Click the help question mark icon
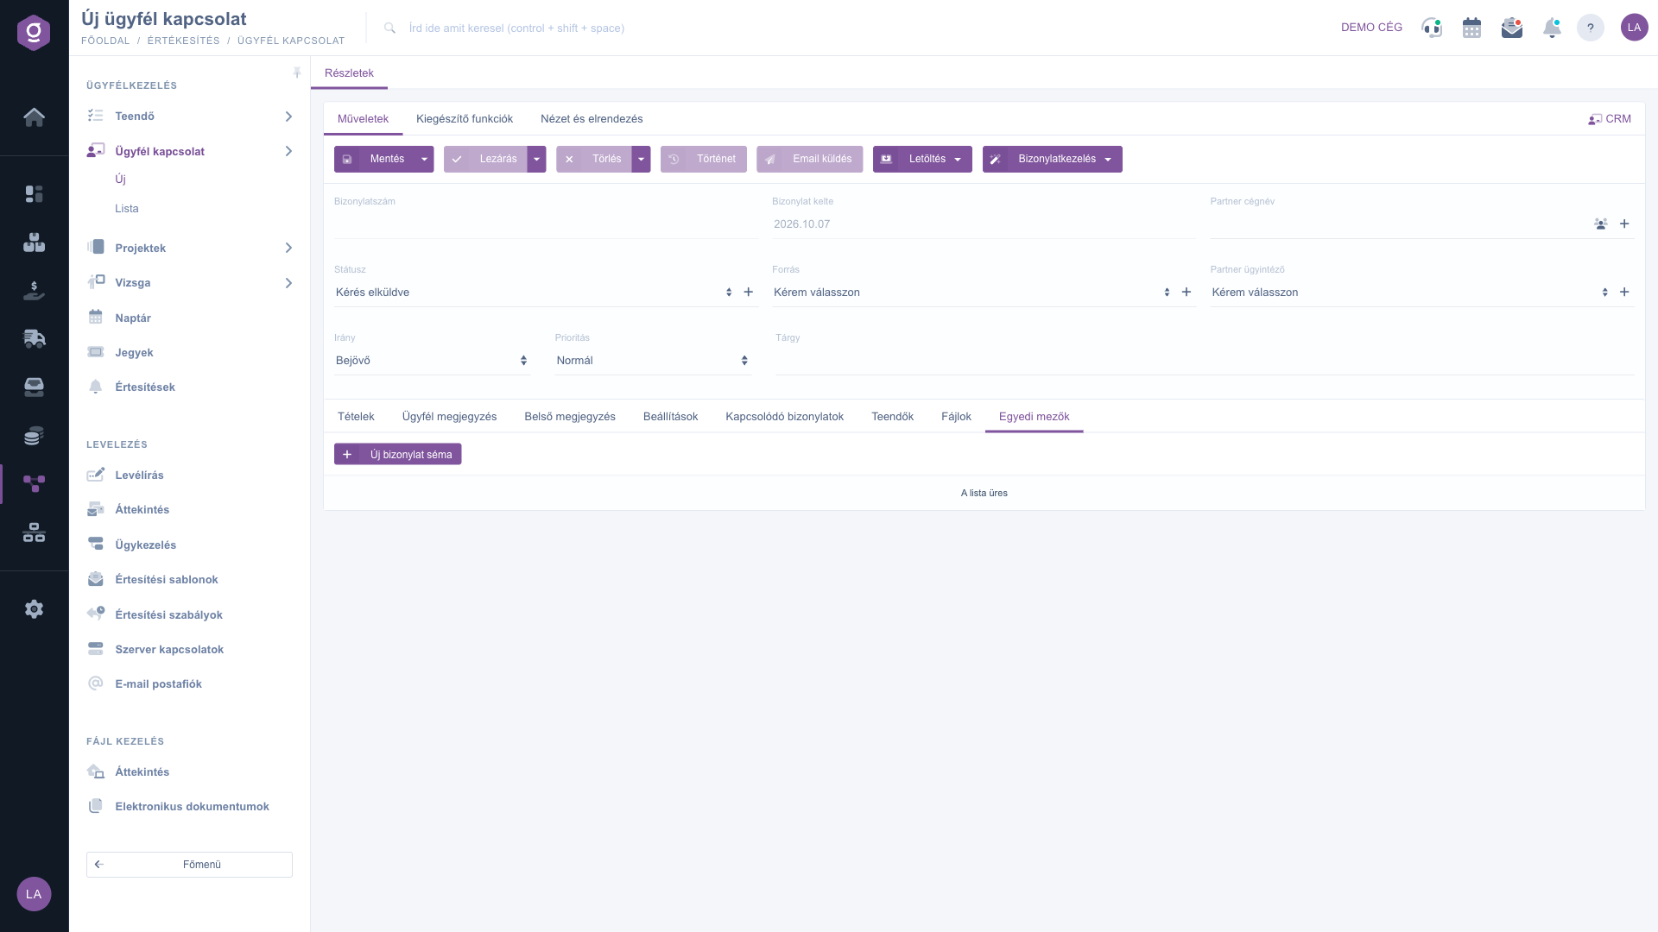The height and width of the screenshot is (932, 1658). [1591, 28]
